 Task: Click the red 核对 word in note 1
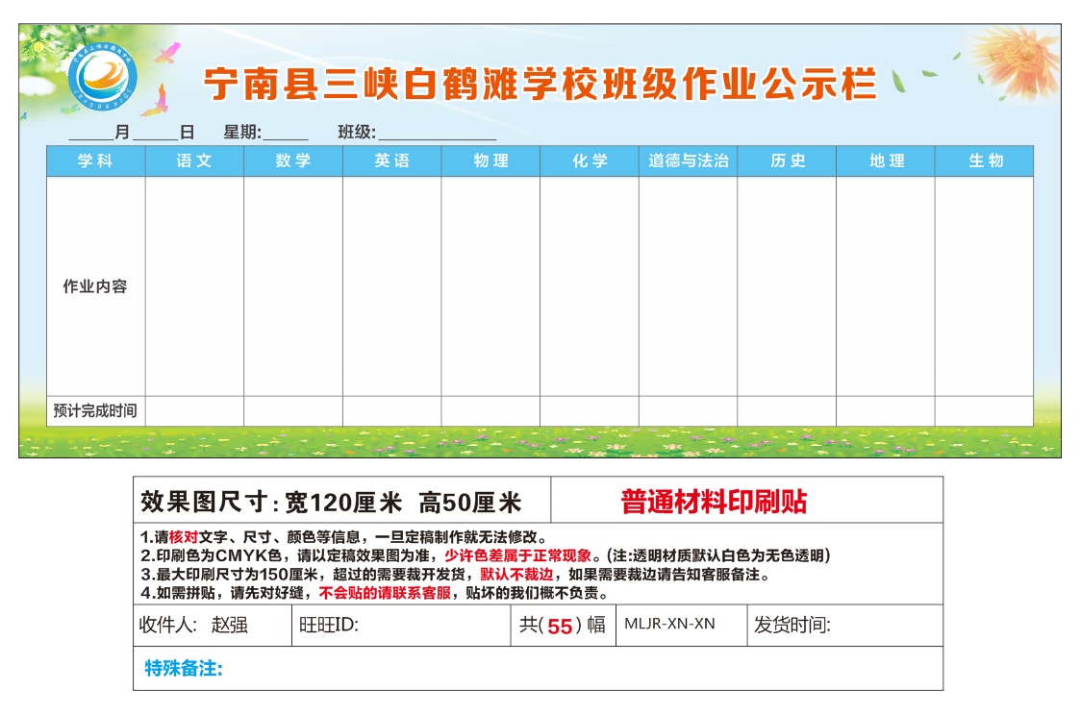pyautogui.click(x=184, y=537)
